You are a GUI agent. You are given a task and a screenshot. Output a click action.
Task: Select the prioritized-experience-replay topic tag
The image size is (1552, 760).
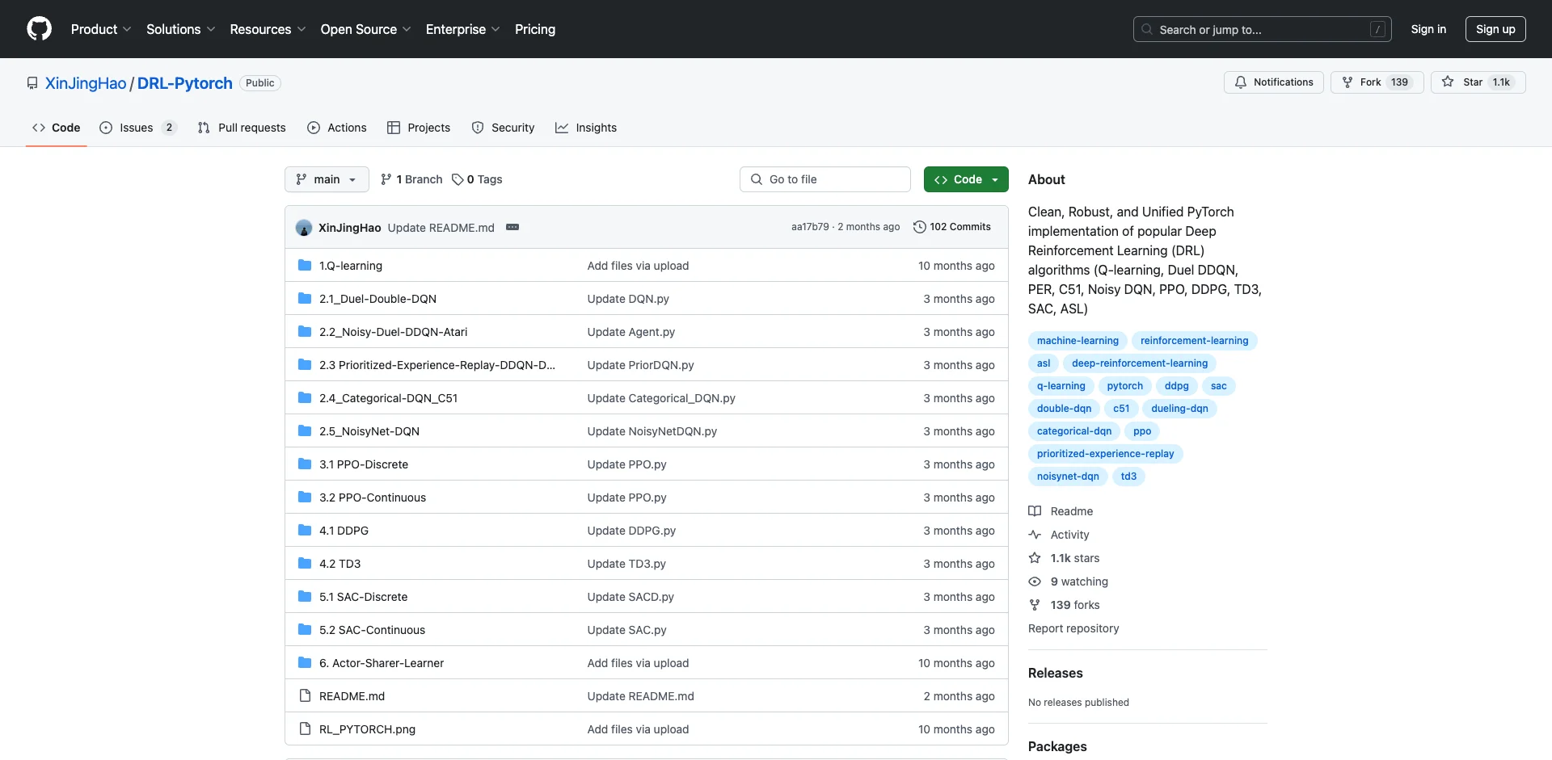(1105, 454)
